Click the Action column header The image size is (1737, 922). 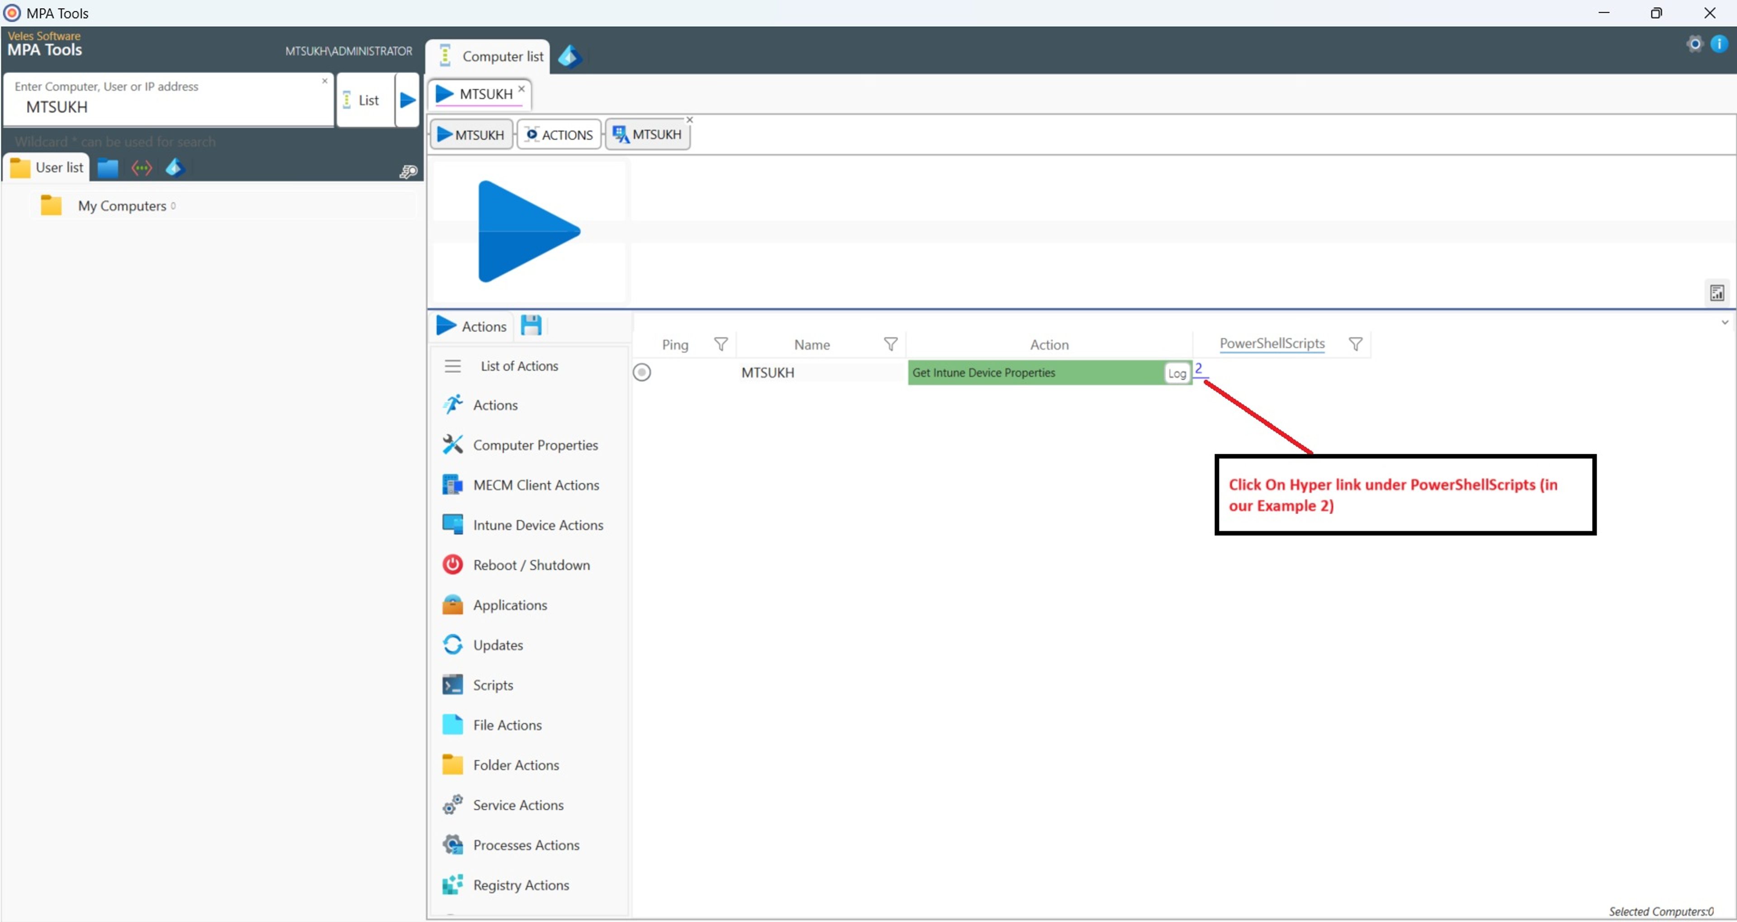1049,345
